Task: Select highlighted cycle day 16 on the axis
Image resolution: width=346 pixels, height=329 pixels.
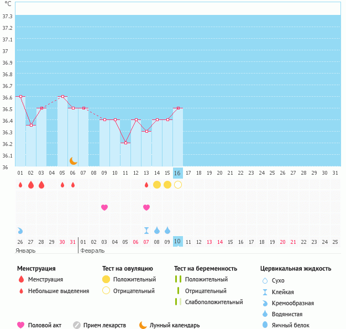Action: click(x=177, y=173)
